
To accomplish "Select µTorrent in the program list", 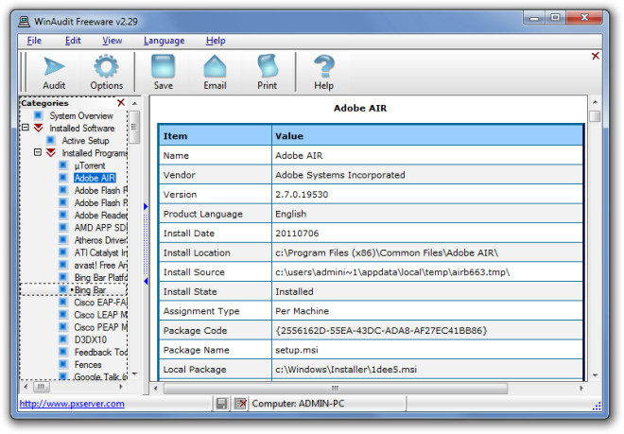I will coord(90,165).
